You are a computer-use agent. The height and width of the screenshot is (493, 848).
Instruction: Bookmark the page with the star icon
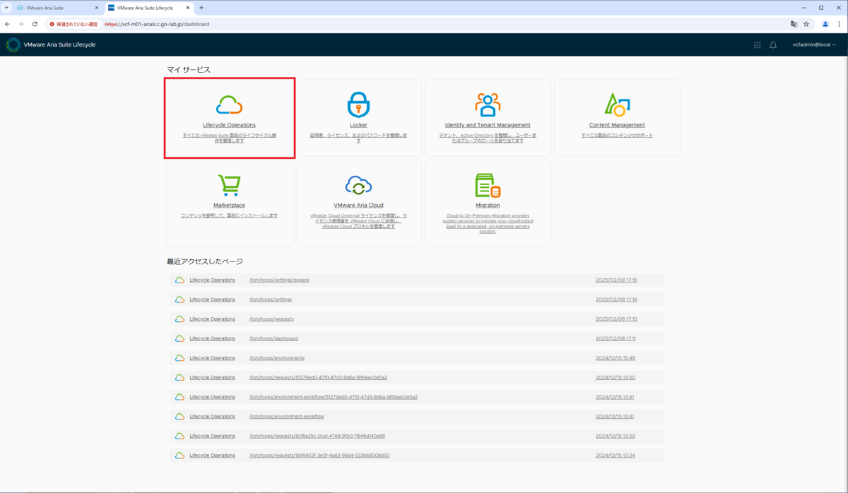806,24
